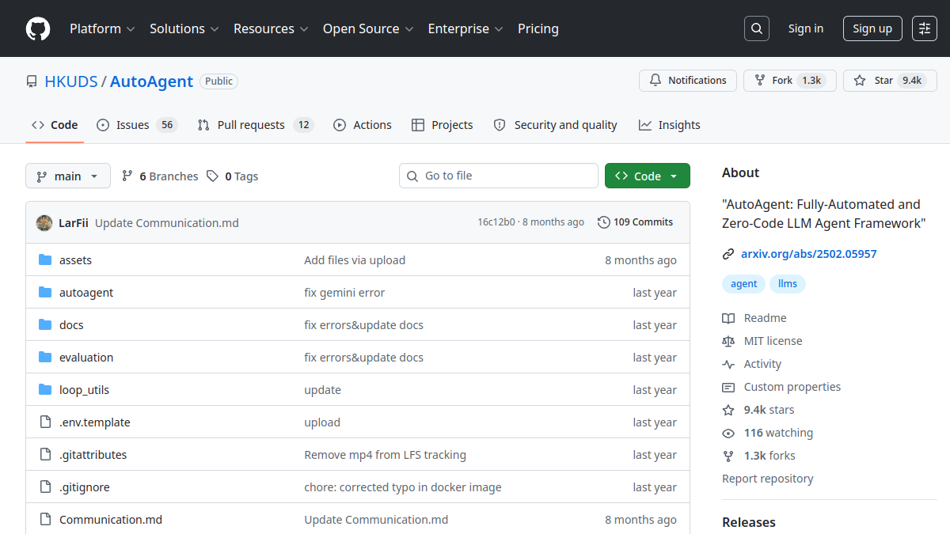Open the 1.3k forks link in About
950x534 pixels.
(758, 456)
